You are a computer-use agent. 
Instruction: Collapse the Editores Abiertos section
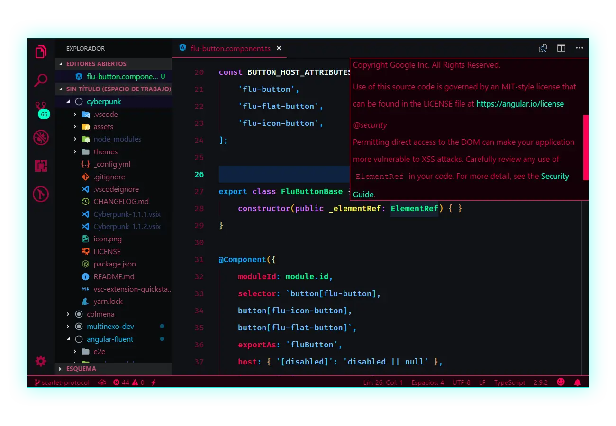tap(96, 64)
